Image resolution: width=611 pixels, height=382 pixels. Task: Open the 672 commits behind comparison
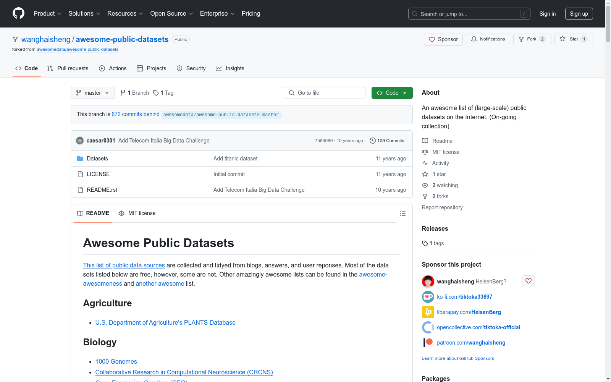pyautogui.click(x=136, y=114)
